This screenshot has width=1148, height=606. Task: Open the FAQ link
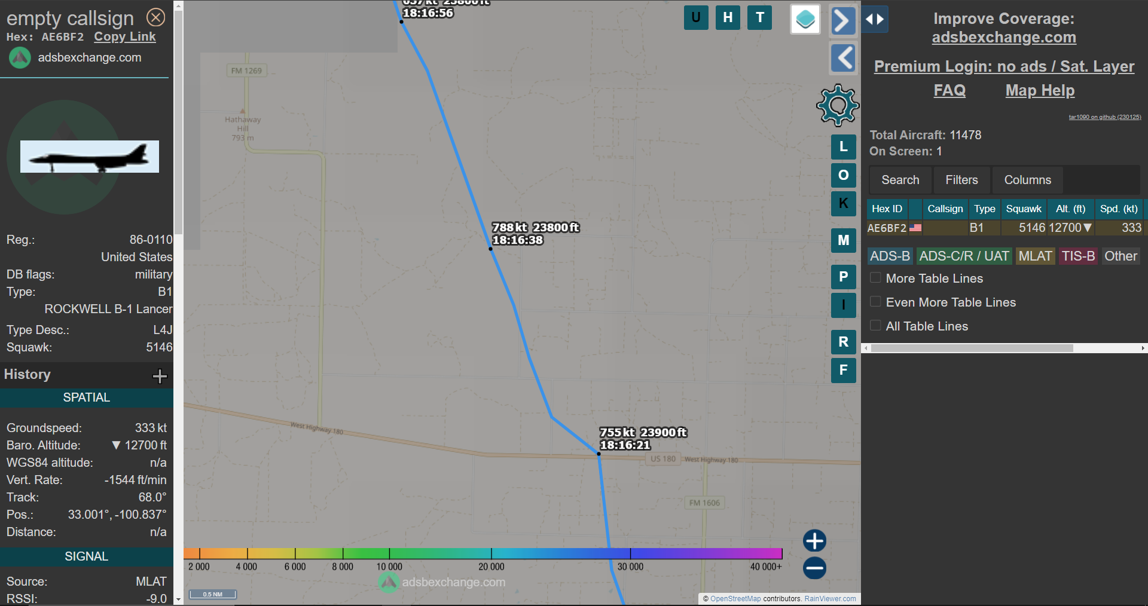(949, 90)
